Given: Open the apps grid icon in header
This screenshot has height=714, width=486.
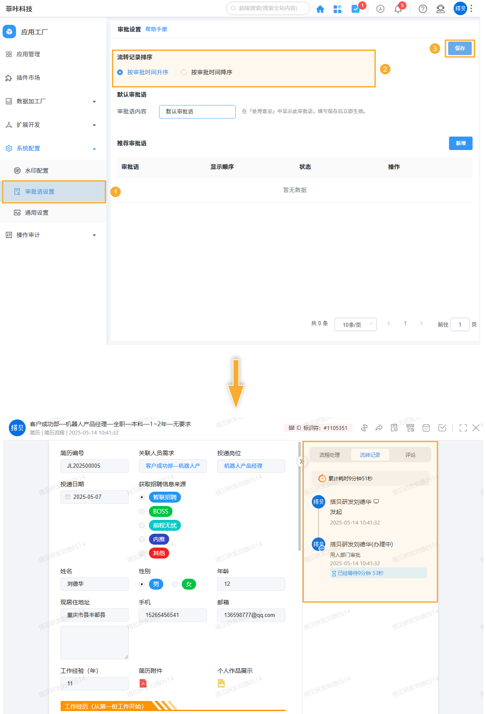Looking at the screenshot, I should pos(337,9).
